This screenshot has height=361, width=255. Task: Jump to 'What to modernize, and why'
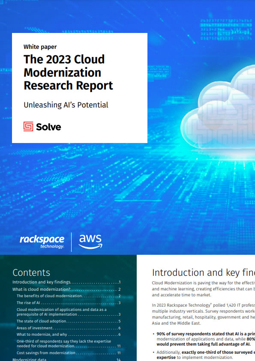tap(69, 334)
